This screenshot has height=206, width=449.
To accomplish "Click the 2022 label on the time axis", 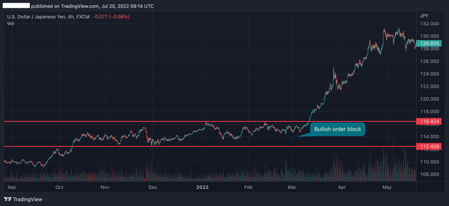I will [x=203, y=188].
